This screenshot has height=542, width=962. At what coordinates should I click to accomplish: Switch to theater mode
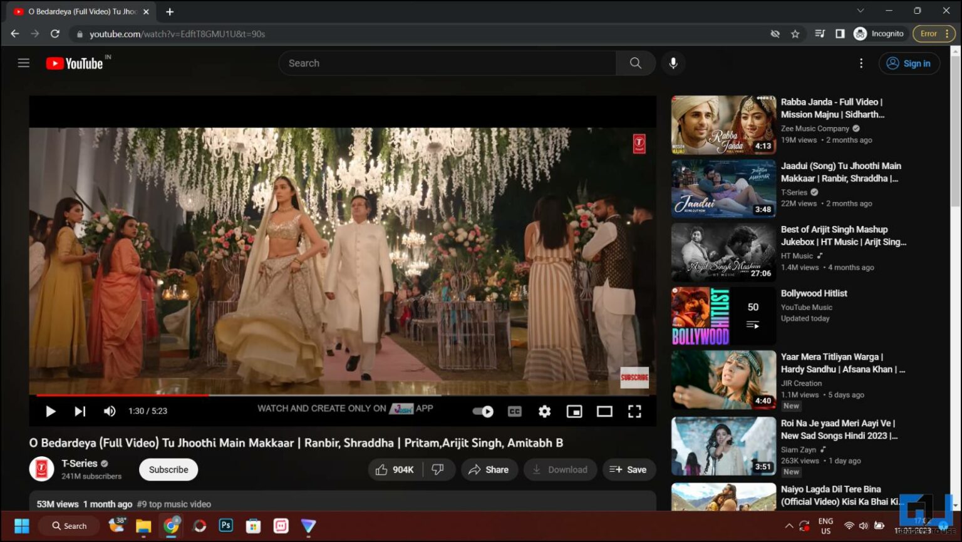[x=604, y=411]
